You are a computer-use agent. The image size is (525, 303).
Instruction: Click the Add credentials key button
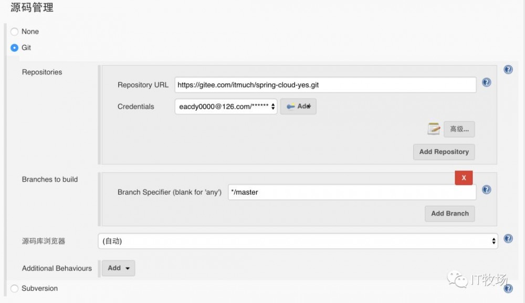(x=298, y=107)
